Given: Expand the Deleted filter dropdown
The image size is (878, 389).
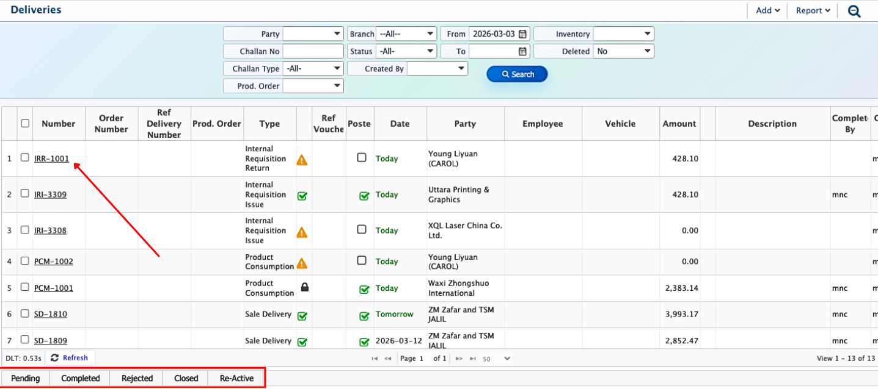Looking at the screenshot, I should (x=623, y=51).
